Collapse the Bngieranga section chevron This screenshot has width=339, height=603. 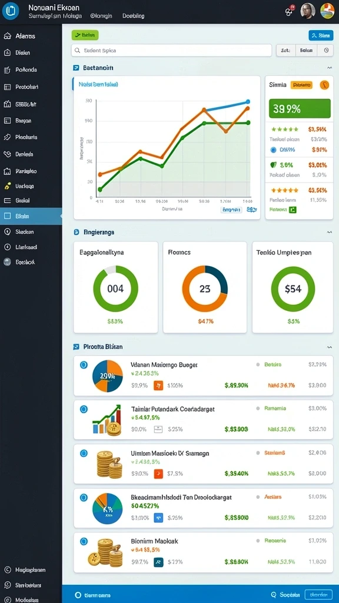click(330, 232)
